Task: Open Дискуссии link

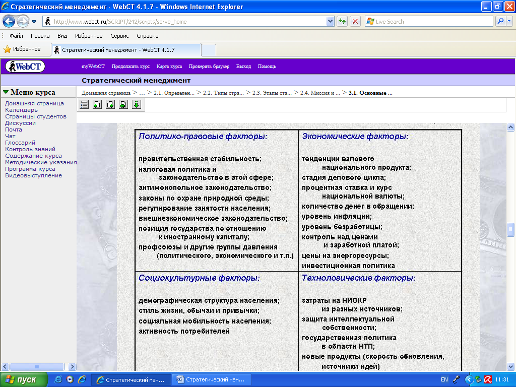Action: (20, 123)
